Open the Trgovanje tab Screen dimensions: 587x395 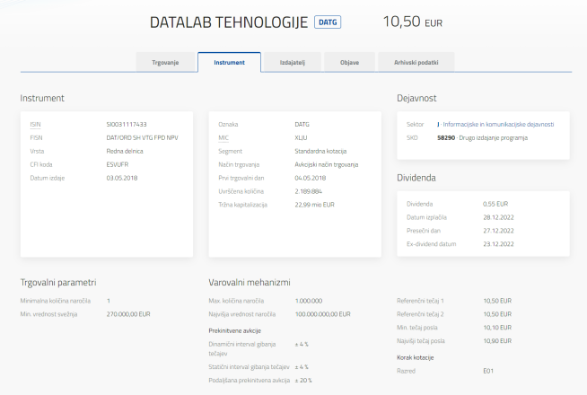(165, 62)
